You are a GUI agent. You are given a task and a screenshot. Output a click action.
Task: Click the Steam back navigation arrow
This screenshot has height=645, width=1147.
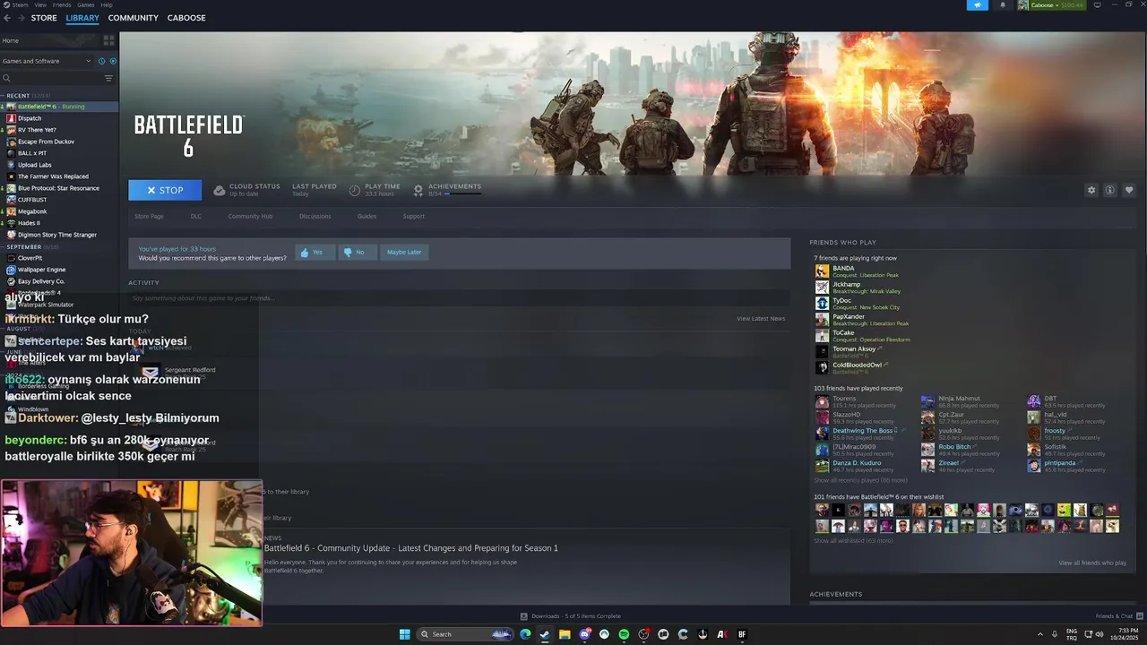(x=7, y=18)
